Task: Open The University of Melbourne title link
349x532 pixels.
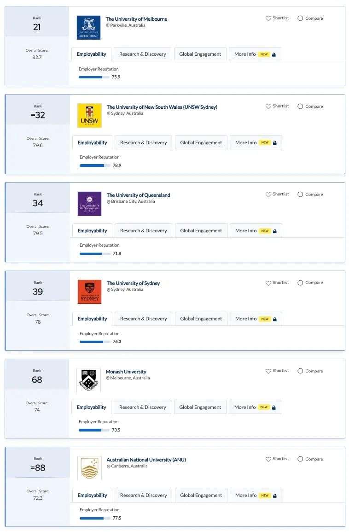Action: [x=136, y=19]
